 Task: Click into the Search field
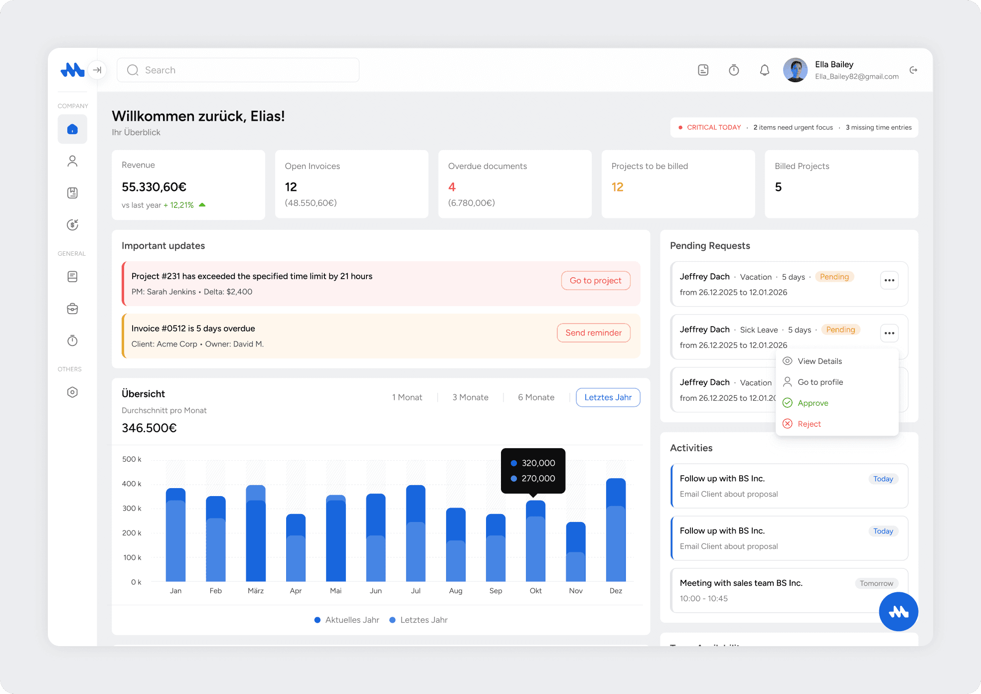coord(238,70)
